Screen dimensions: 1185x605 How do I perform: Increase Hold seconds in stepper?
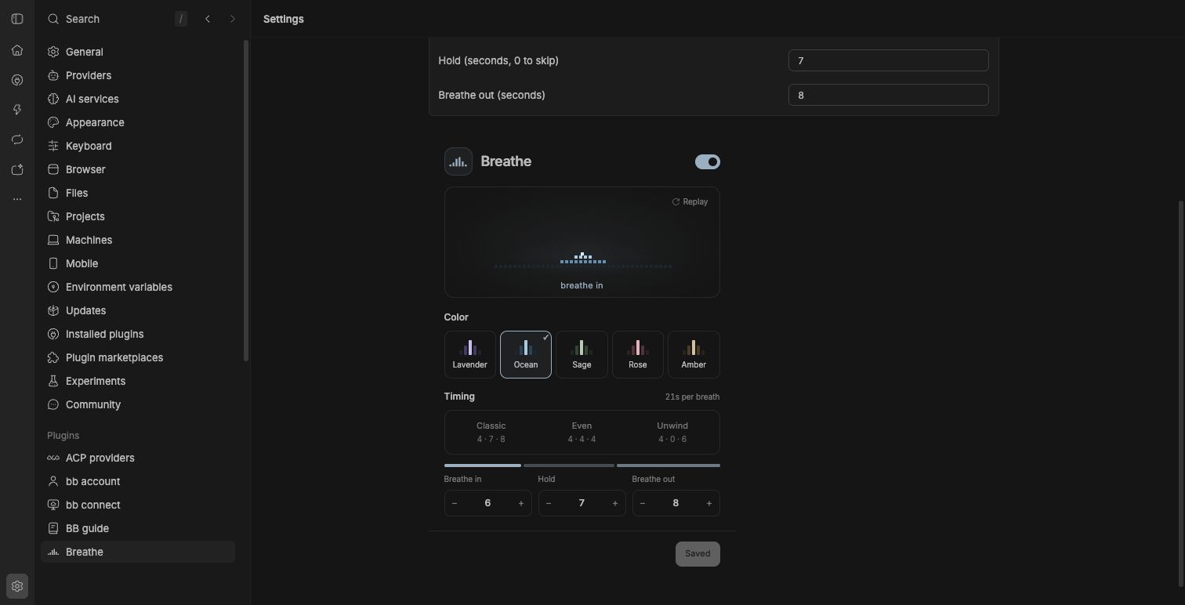point(615,503)
